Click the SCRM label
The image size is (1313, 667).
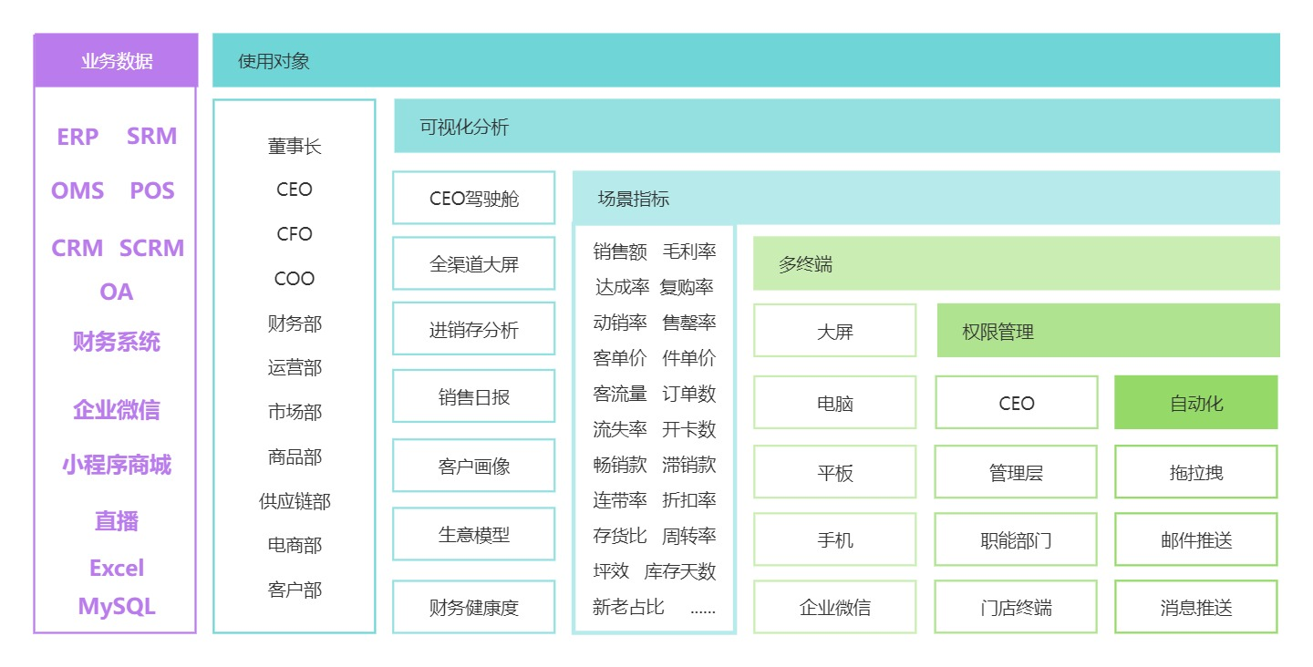(152, 248)
